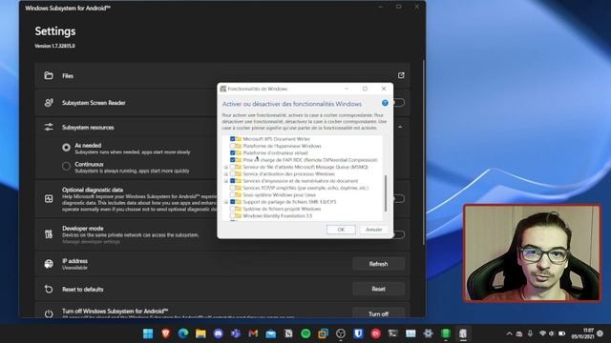
Task: Launch Brave browser from the taskbar
Action: coord(165,333)
